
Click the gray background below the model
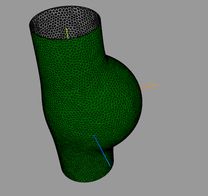[x=104, y=190]
